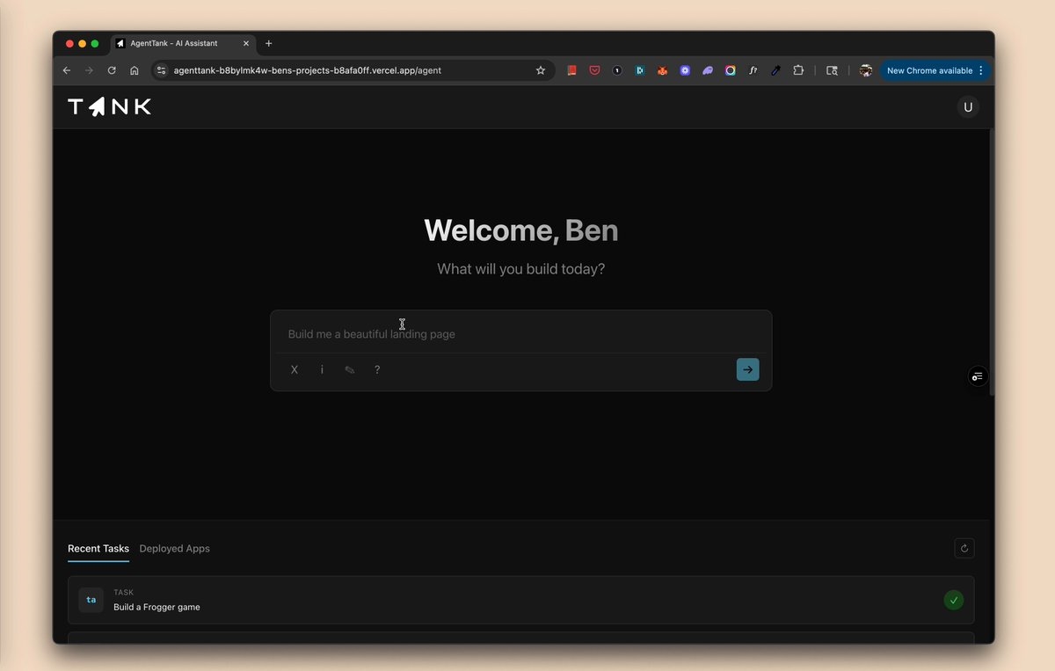The width and height of the screenshot is (1055, 671).
Task: Click the i info icon below the prompt
Action: [x=322, y=370]
